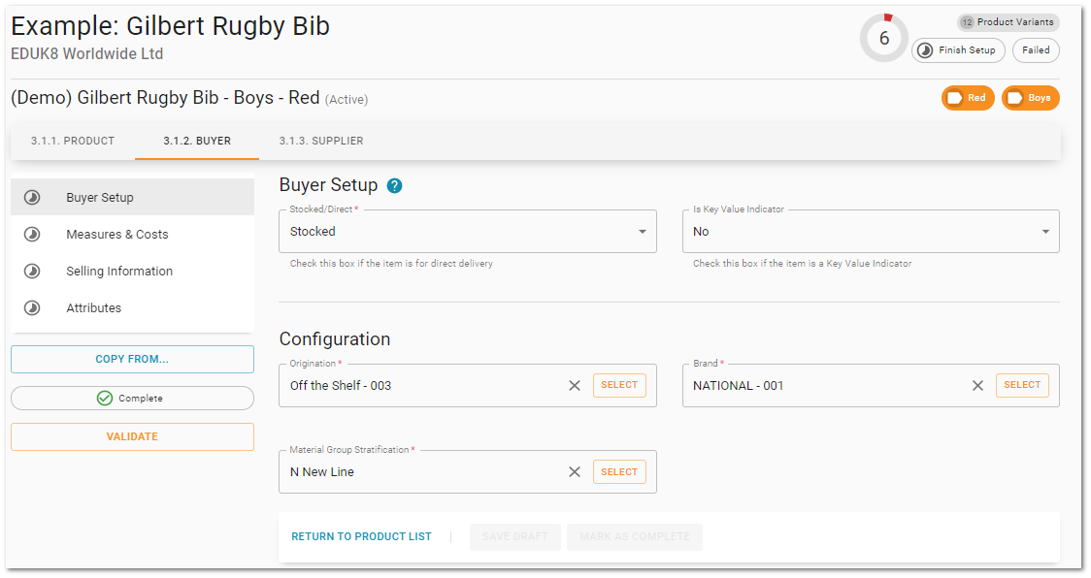Open the Product Variants chip
1091x578 pixels.
click(x=1008, y=22)
